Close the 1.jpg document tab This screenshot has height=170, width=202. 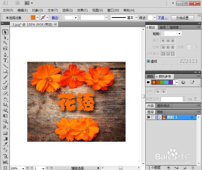55,24
